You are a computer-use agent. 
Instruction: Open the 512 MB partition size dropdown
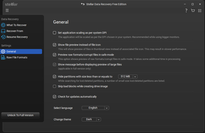[128, 76]
